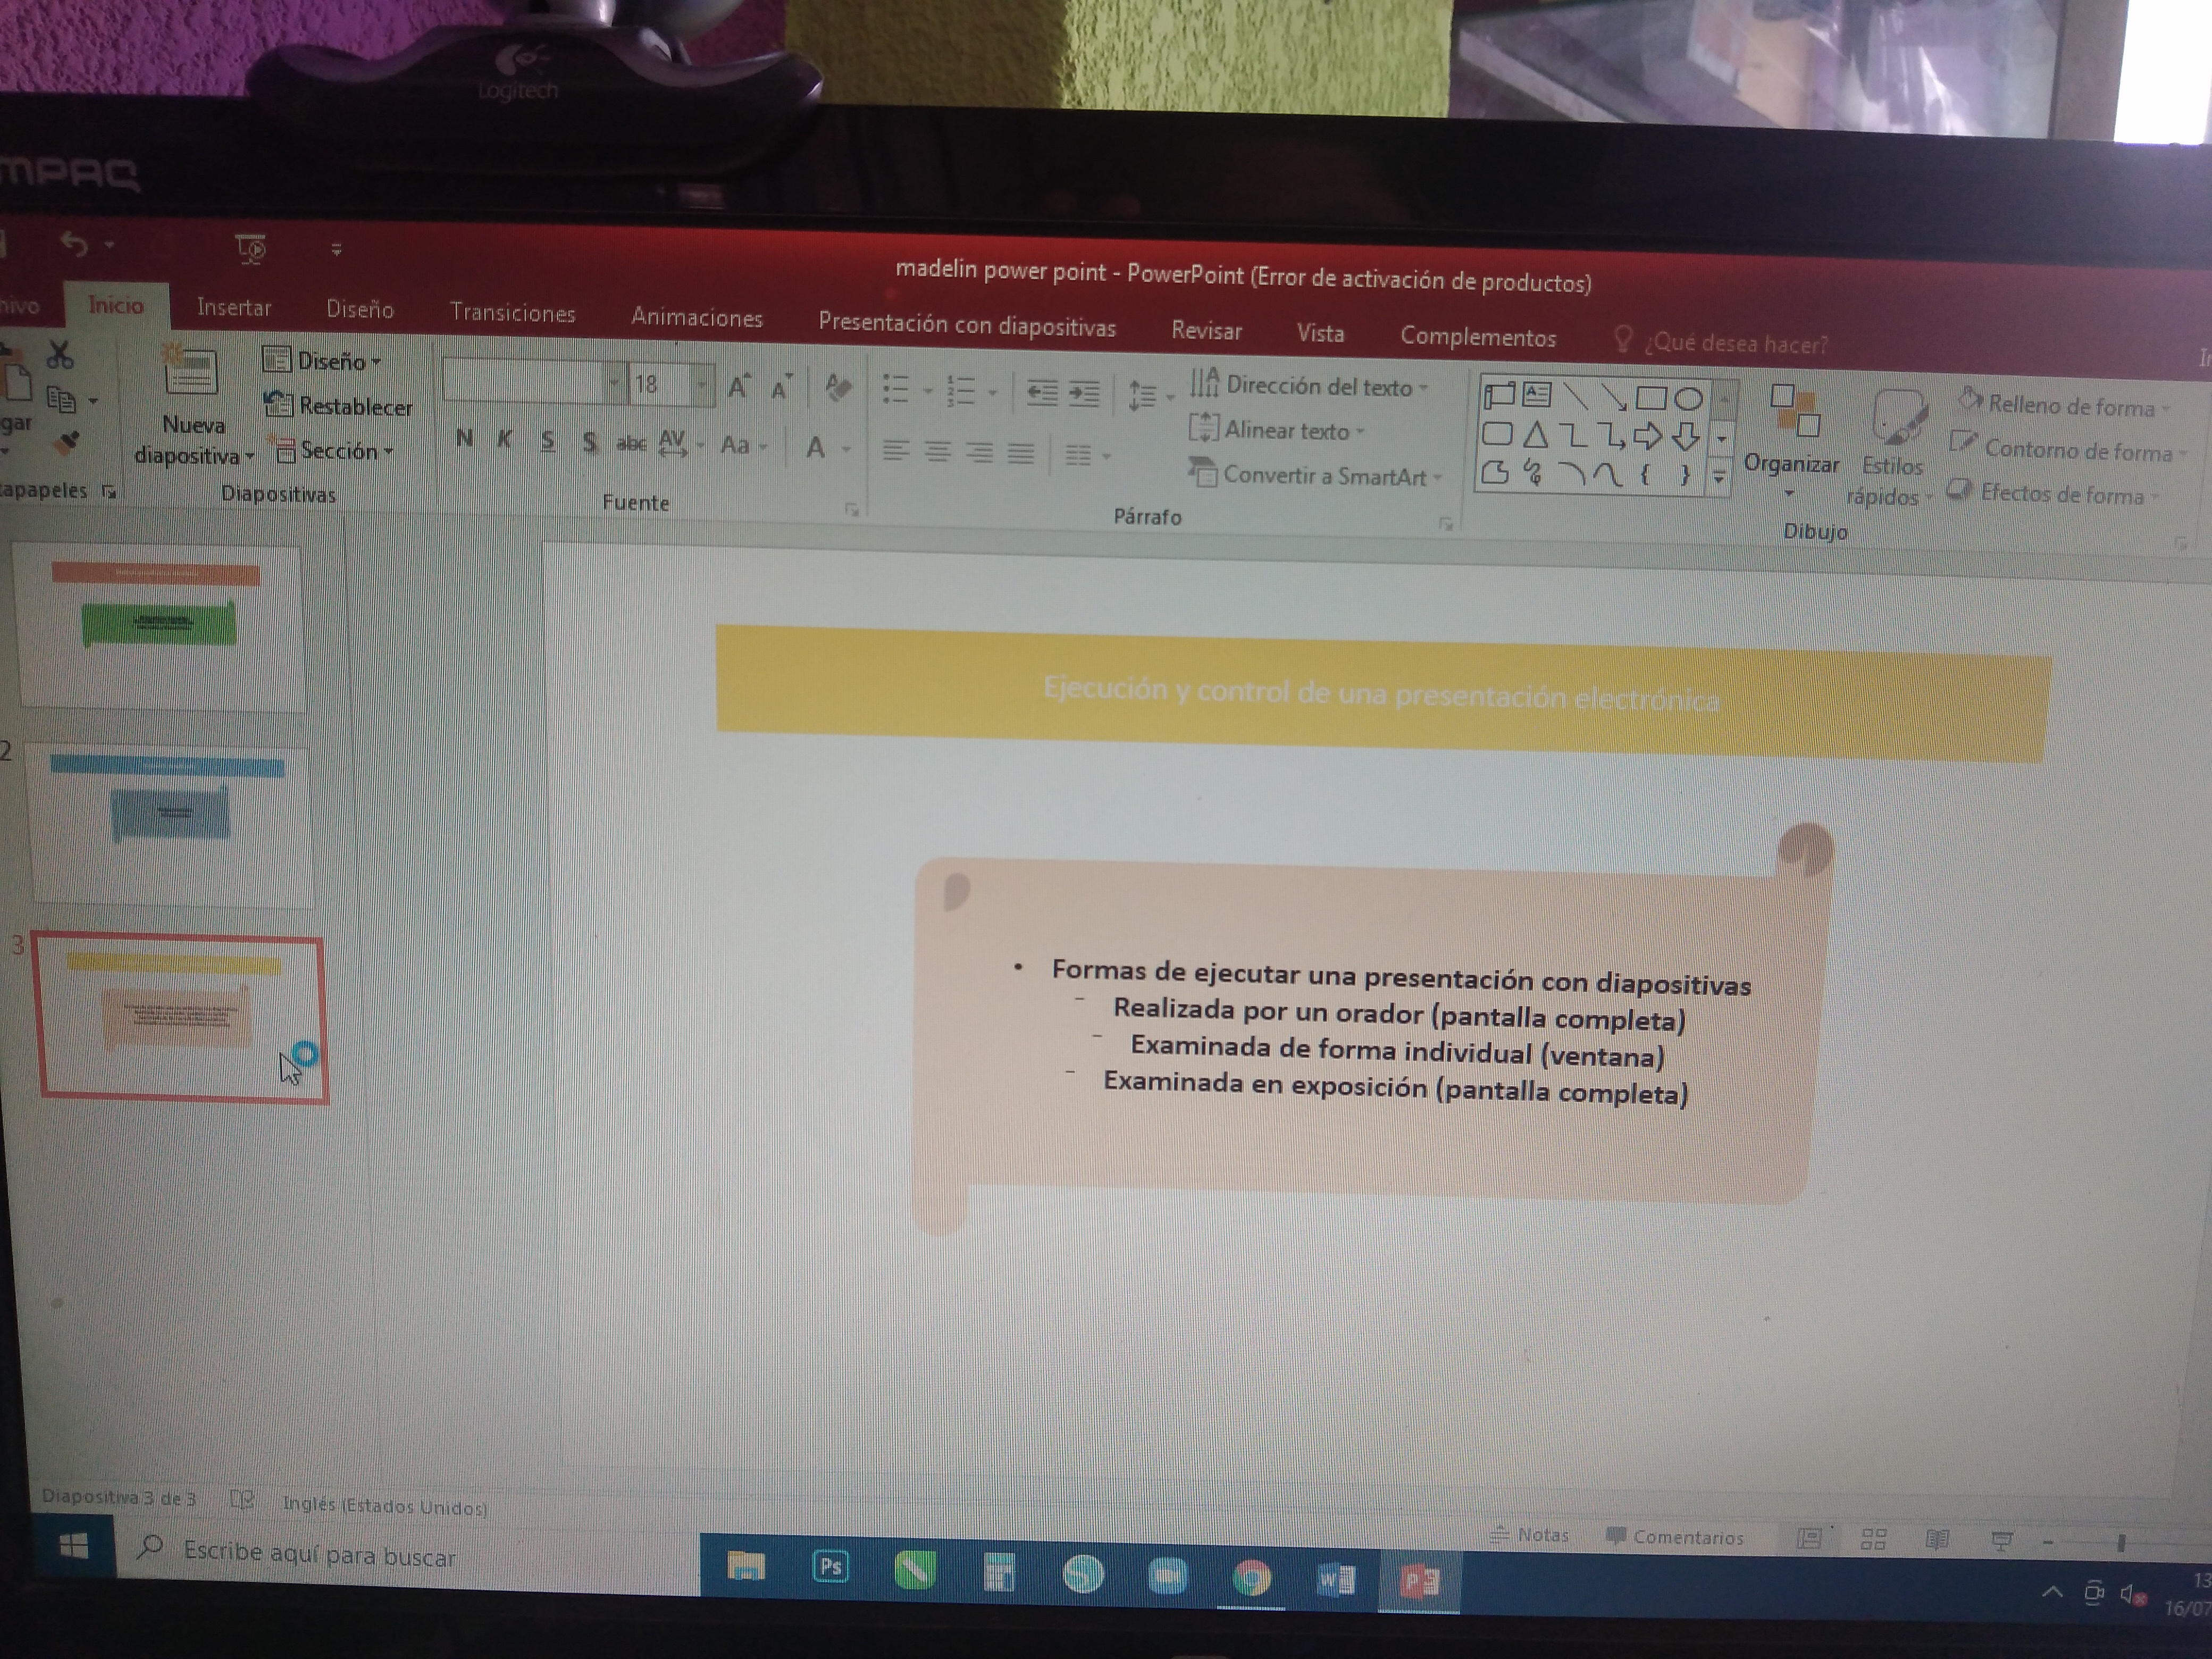The image size is (2212, 1659).
Task: Click the Format Painter brush icon
Action: tap(67, 442)
